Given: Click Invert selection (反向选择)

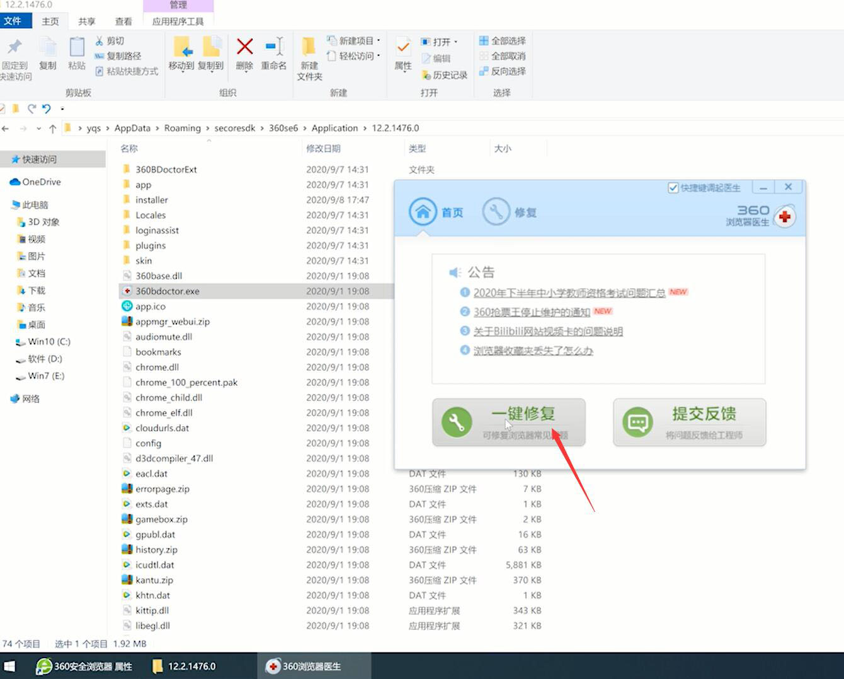Looking at the screenshot, I should (503, 71).
